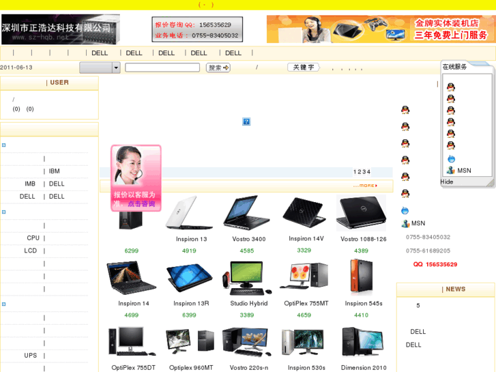Click the broken image placeholder icon

click(x=246, y=121)
